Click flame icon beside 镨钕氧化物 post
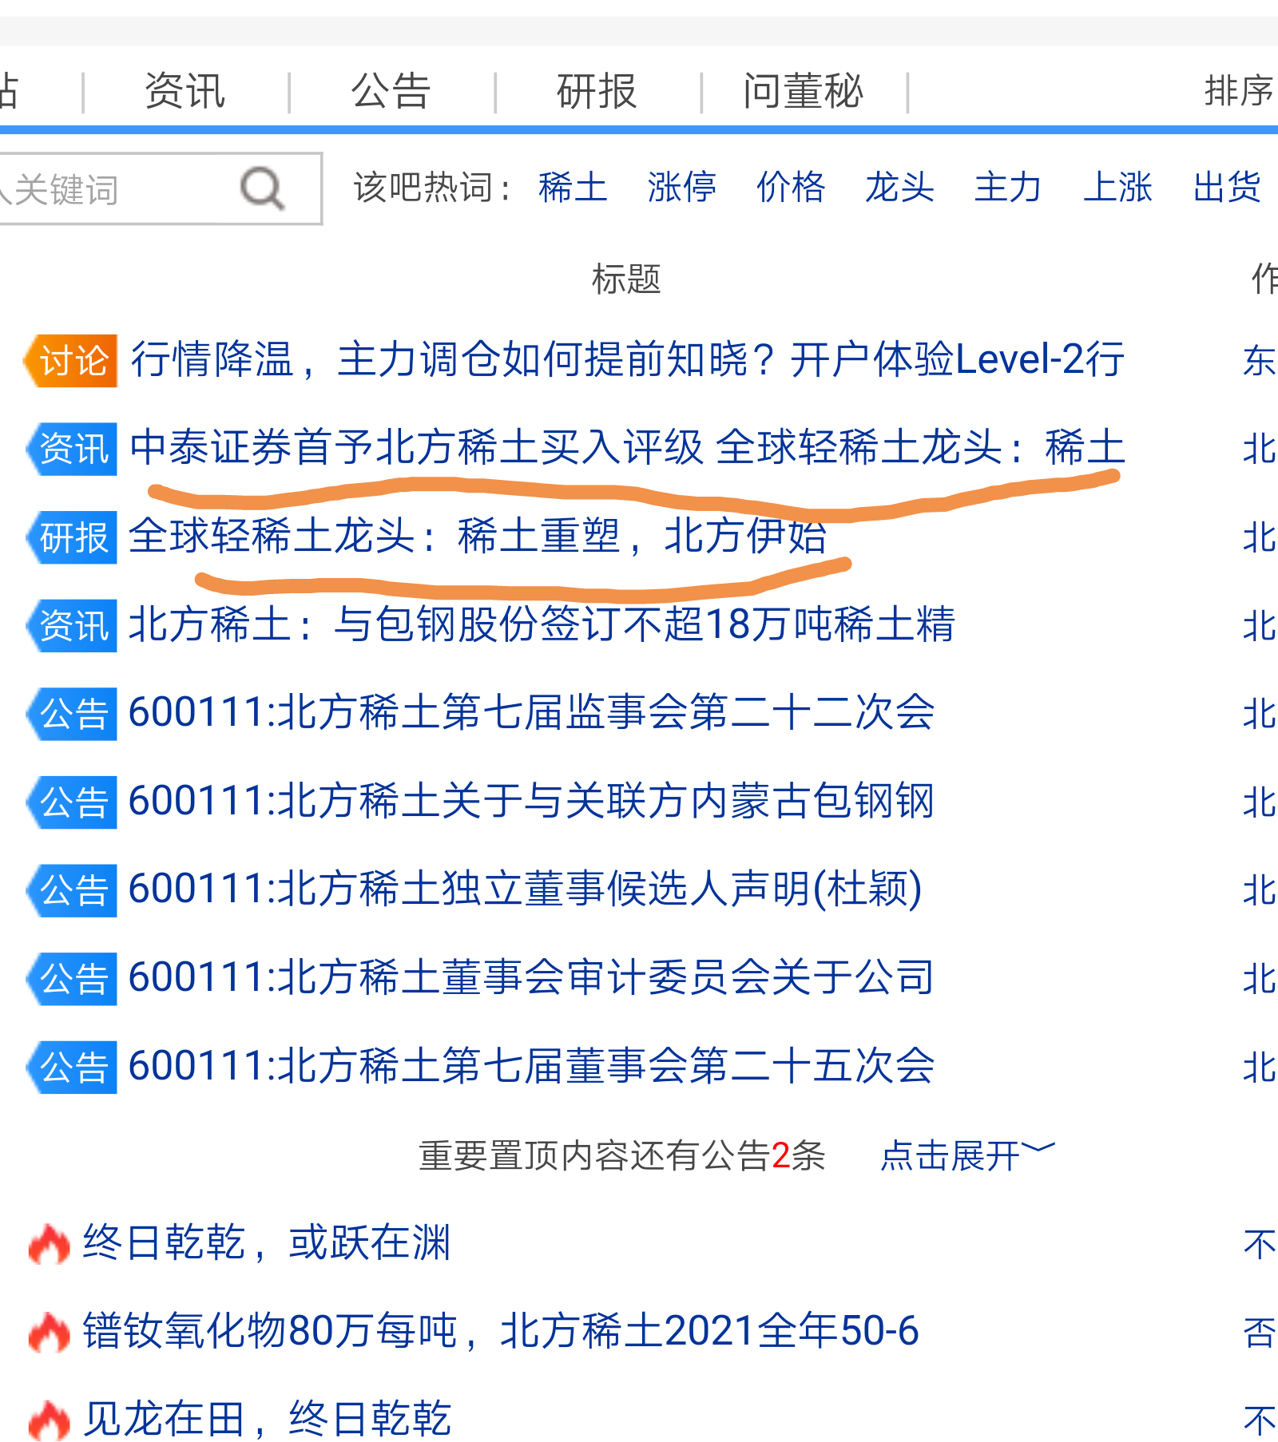Screen dimensions: 1278x1442 (49, 1333)
